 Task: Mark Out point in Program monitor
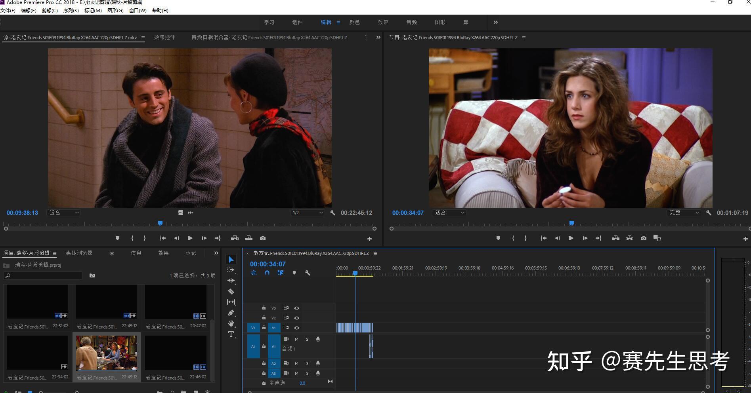tap(526, 238)
